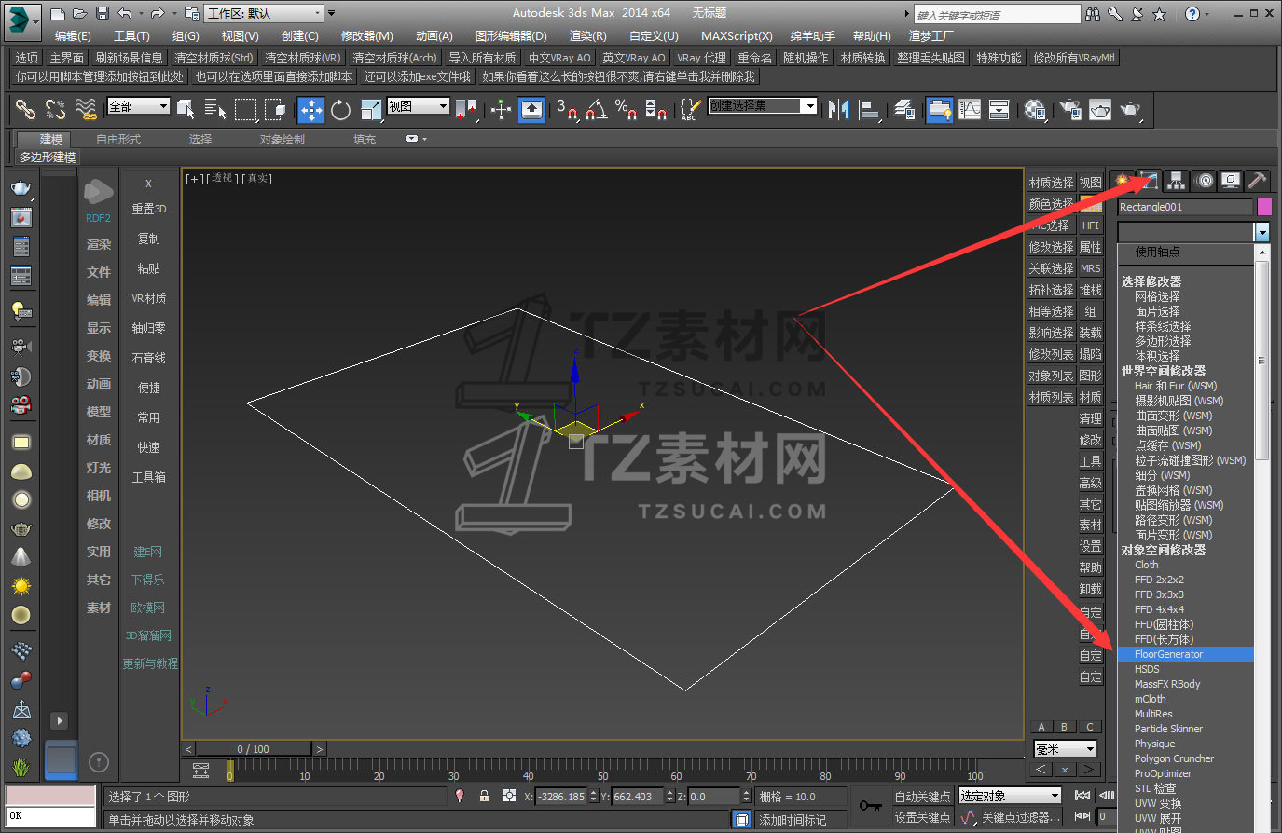Activate the Select and Move tool
This screenshot has width=1282, height=833.
310,110
